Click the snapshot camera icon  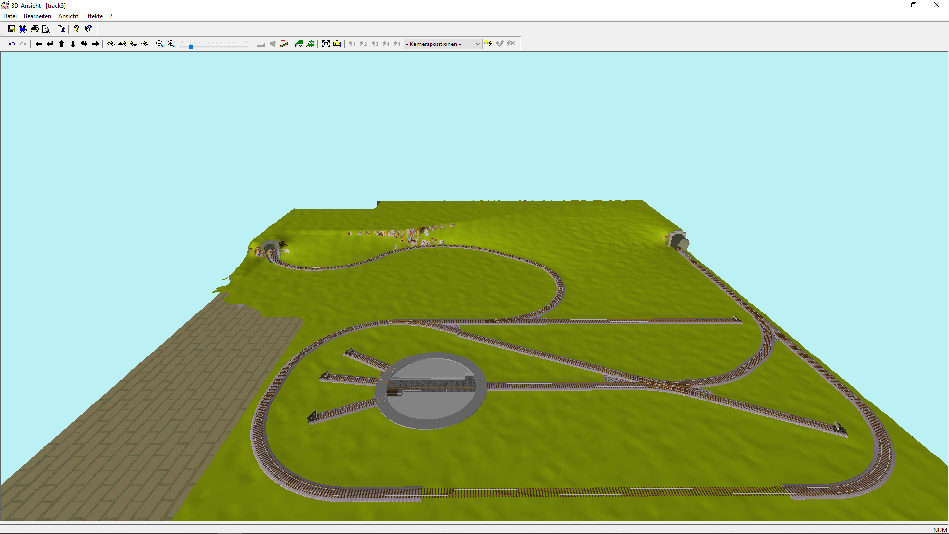click(337, 44)
